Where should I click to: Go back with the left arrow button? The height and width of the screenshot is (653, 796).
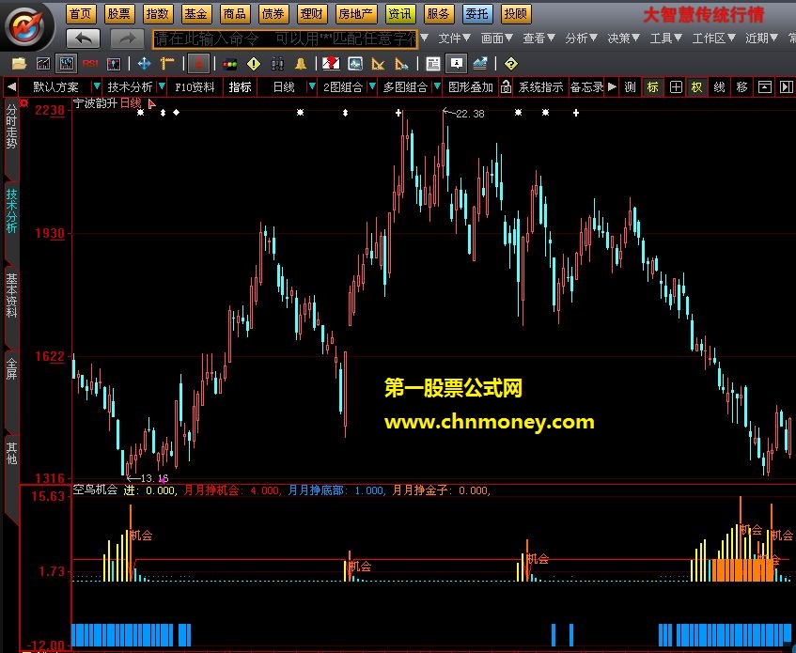tap(84, 39)
